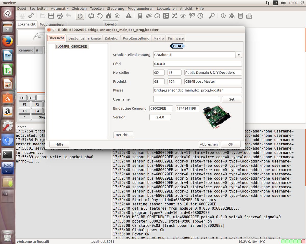This screenshot has width=306, height=244.
Task: Switch to Leistungsmerkmale tab in BiDiB dialog
Action: click(84, 38)
